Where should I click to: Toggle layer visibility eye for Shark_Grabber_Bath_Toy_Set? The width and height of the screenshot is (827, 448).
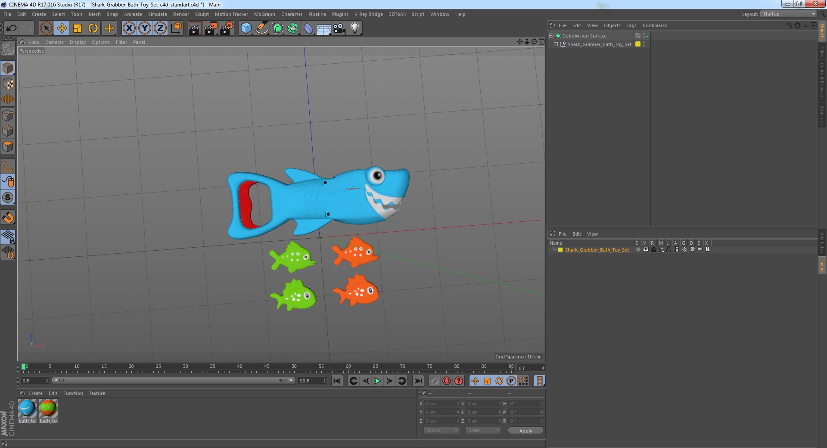tap(646, 249)
